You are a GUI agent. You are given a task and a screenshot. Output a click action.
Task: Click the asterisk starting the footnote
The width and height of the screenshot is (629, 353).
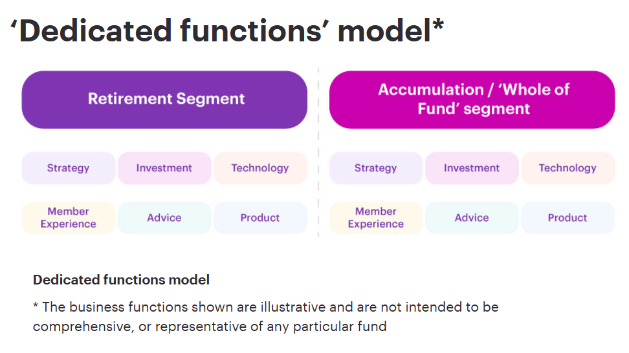coord(36,305)
